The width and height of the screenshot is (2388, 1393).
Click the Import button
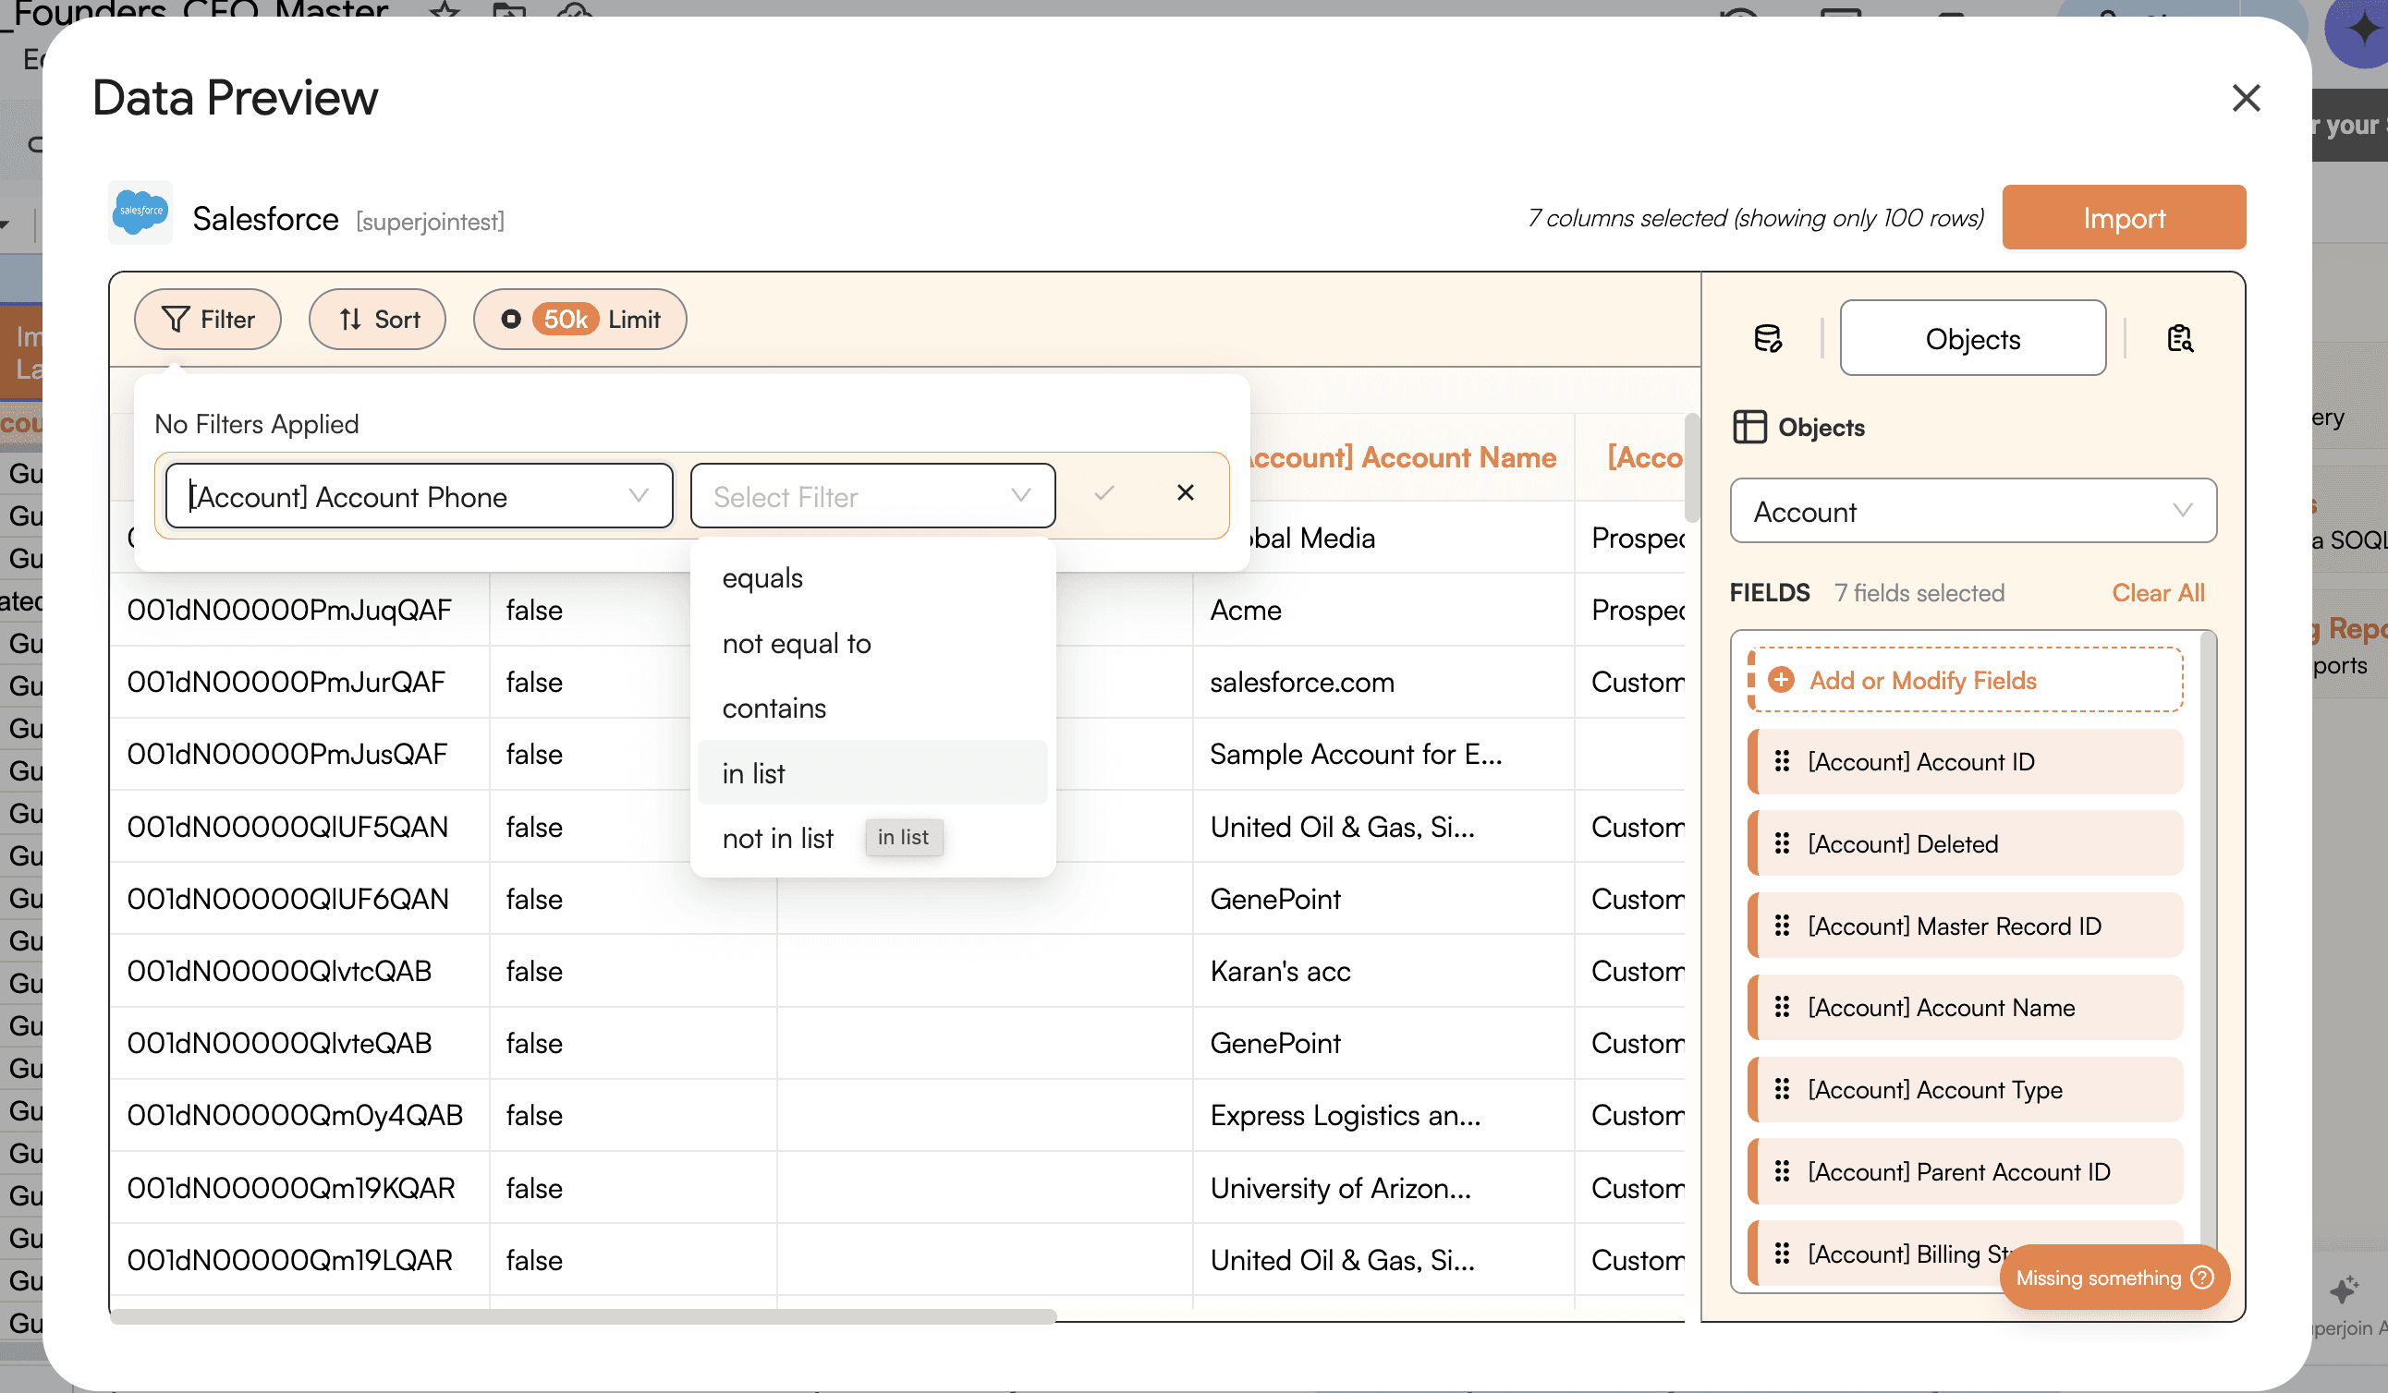pyautogui.click(x=2124, y=218)
